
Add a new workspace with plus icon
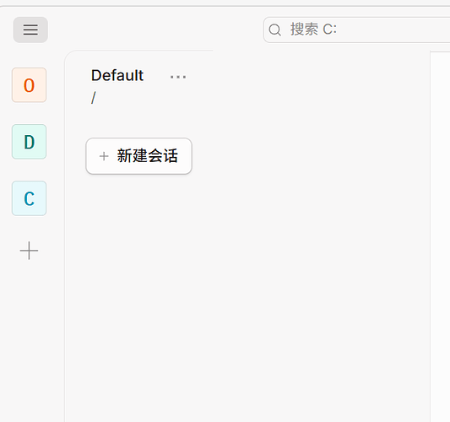pyautogui.click(x=29, y=251)
